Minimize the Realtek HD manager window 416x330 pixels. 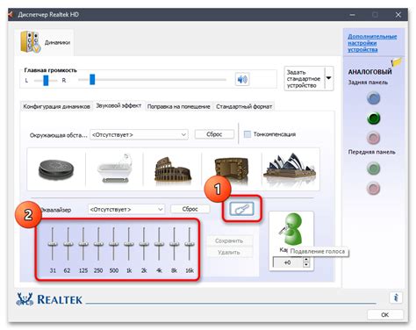tap(352, 15)
